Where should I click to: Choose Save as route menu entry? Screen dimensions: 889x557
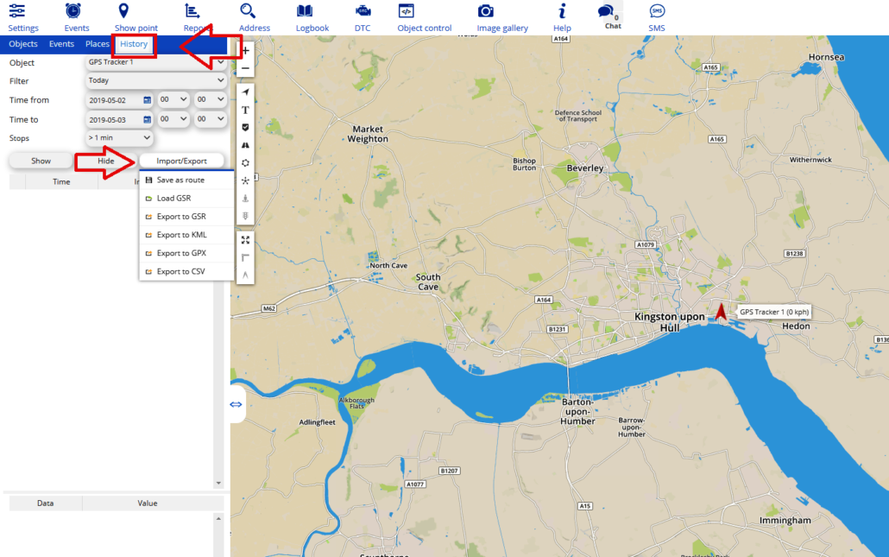click(x=186, y=180)
